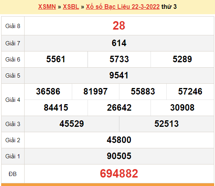Click the Giải 4 number 26642
Screen dimensions: 215x186
(x=119, y=108)
